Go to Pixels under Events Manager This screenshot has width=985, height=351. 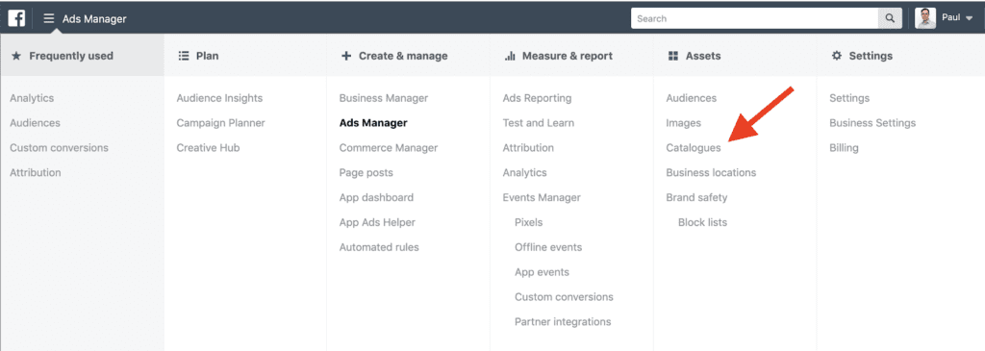click(528, 222)
